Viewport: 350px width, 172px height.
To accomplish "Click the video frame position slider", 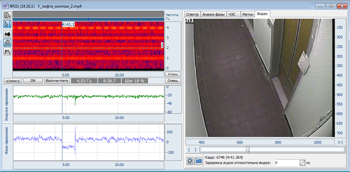I will (x=247, y=149).
